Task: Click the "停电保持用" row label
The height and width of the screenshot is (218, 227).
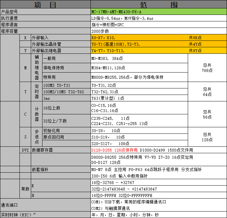Action: pyautogui.click(x=54, y=68)
